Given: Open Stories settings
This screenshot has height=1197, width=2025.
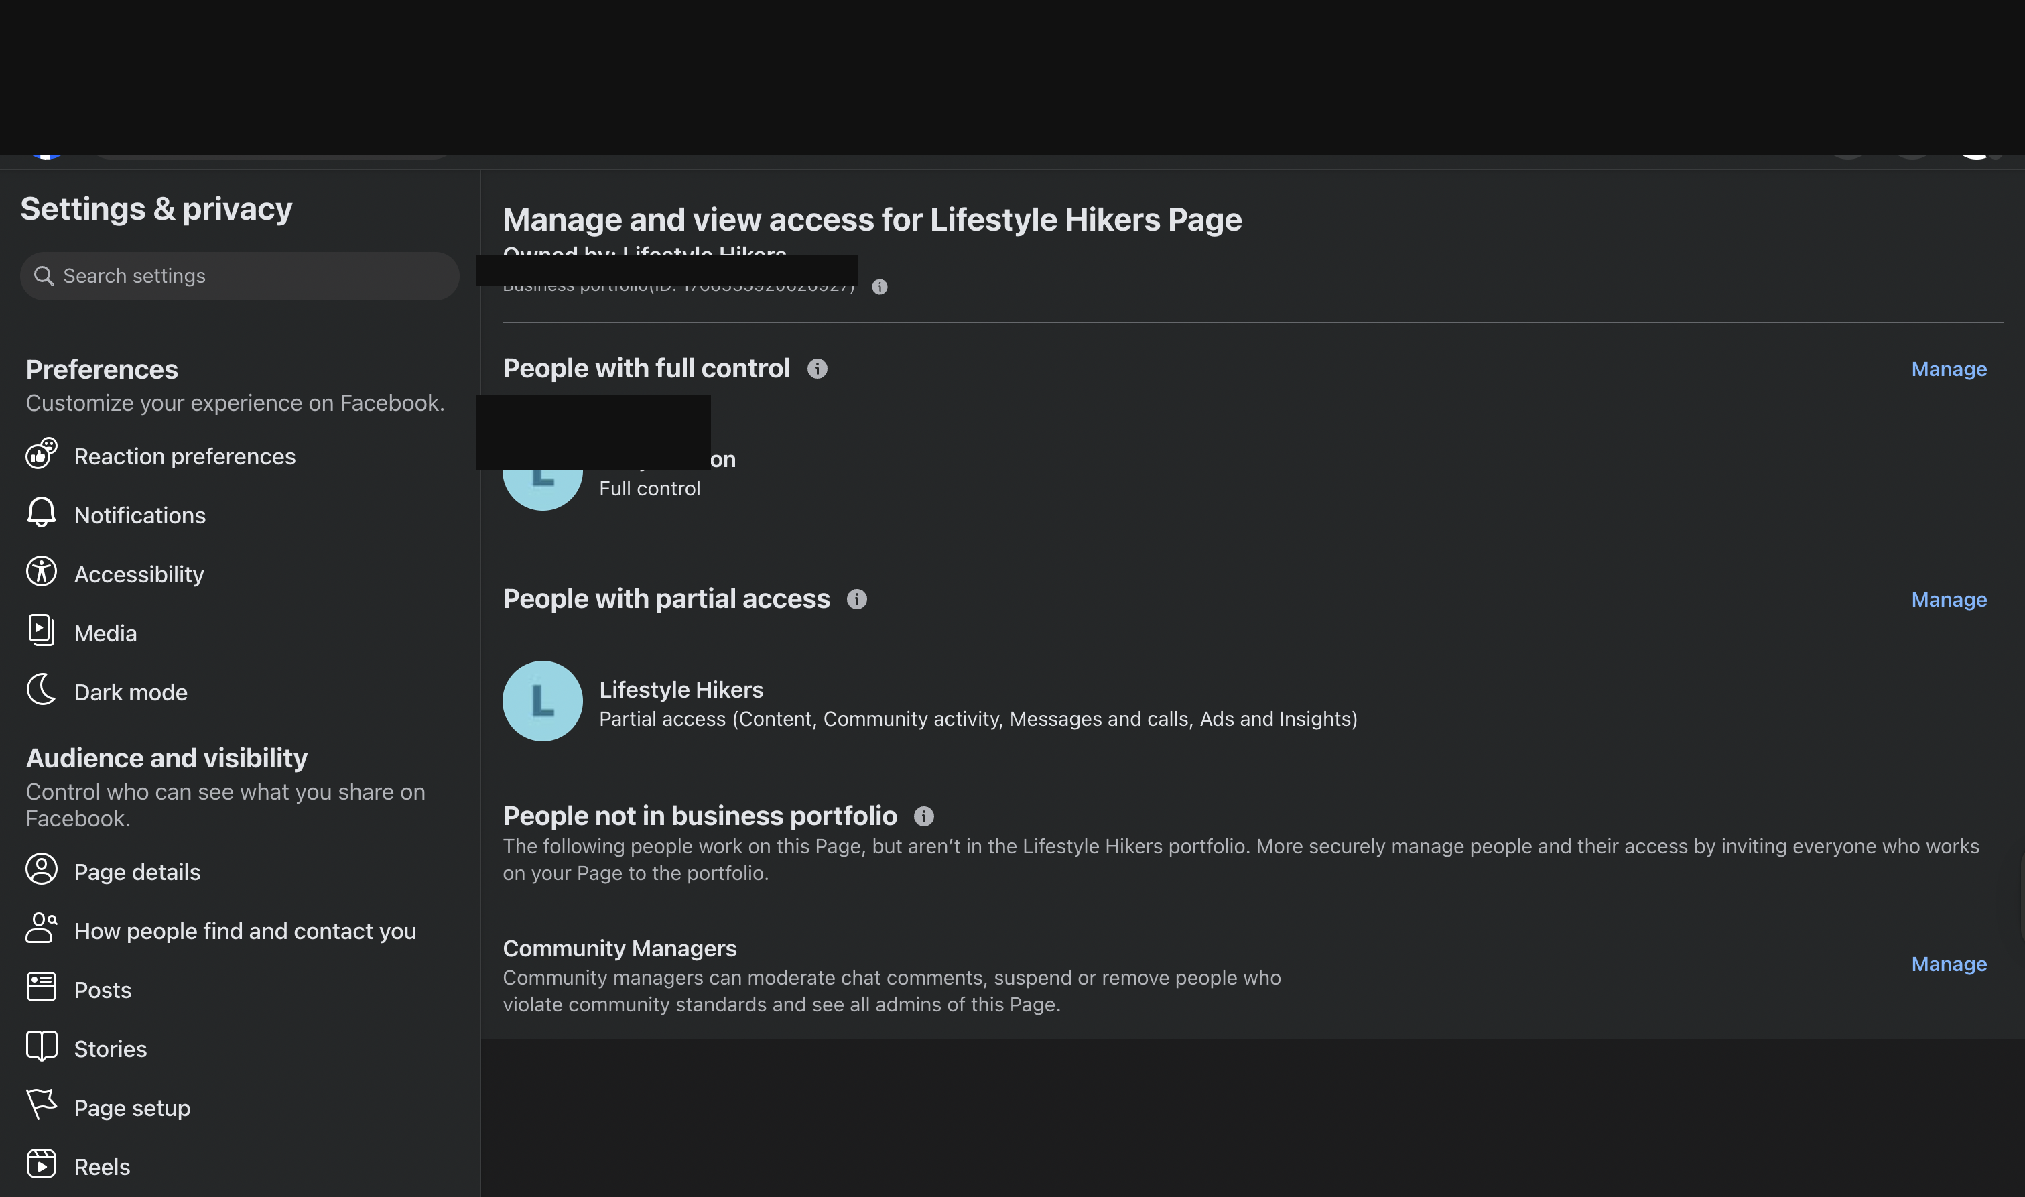Looking at the screenshot, I should click(x=109, y=1048).
